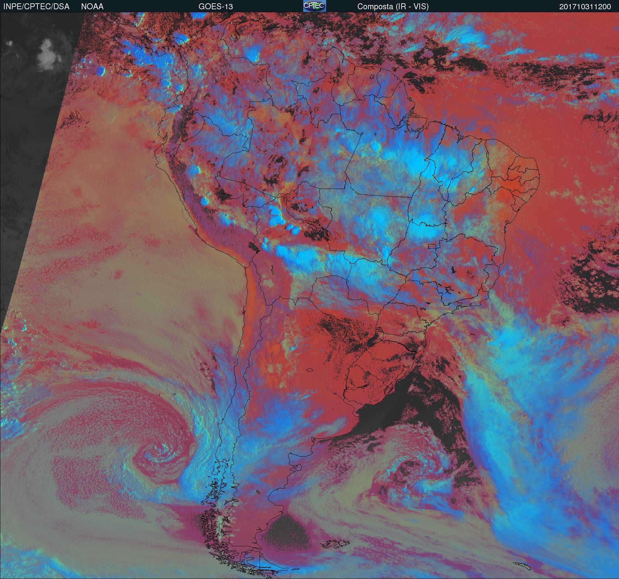619x579 pixels.
Task: Click small round blue cloud off Ecuador coast
Action: pos(100,70)
